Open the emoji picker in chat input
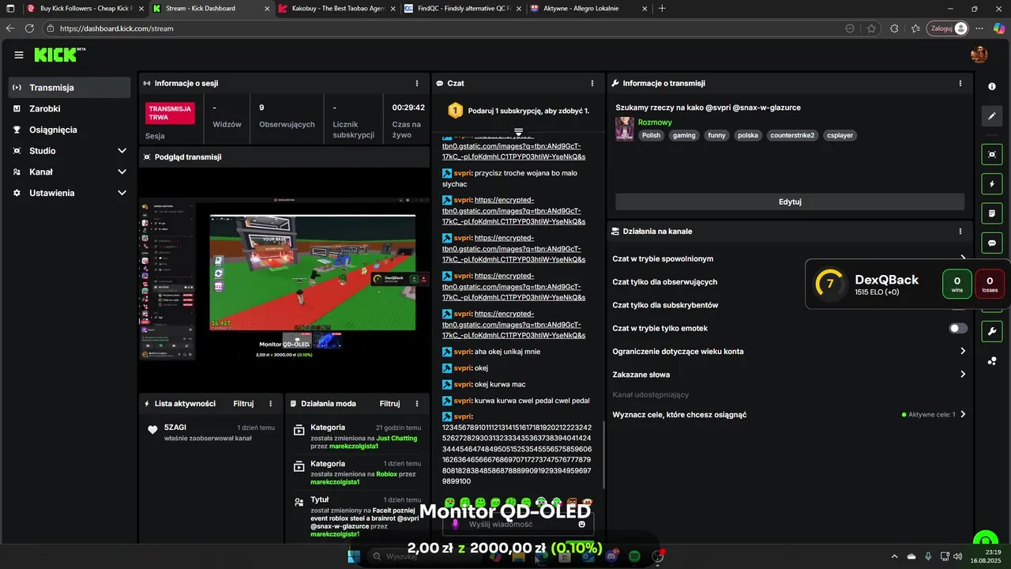Screen dimensions: 1011x569 [582, 524]
